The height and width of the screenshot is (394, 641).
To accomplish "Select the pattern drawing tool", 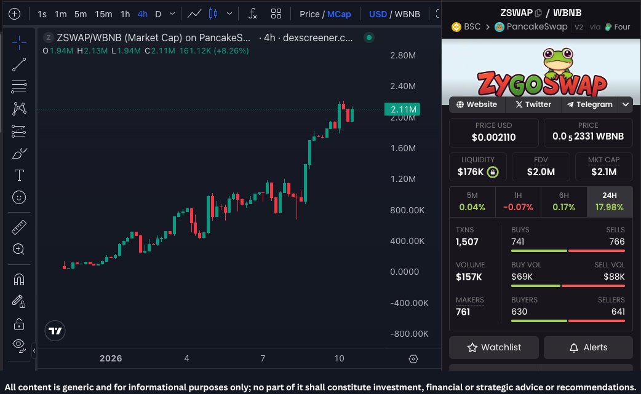I will coord(19,109).
